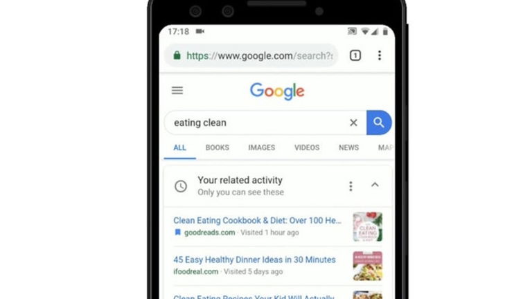Focus the eating clean search field

pos(256,123)
